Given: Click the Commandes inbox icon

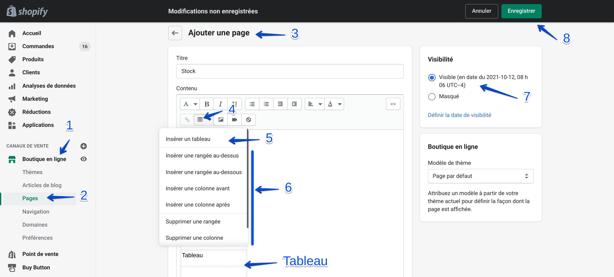Looking at the screenshot, I should (12, 46).
